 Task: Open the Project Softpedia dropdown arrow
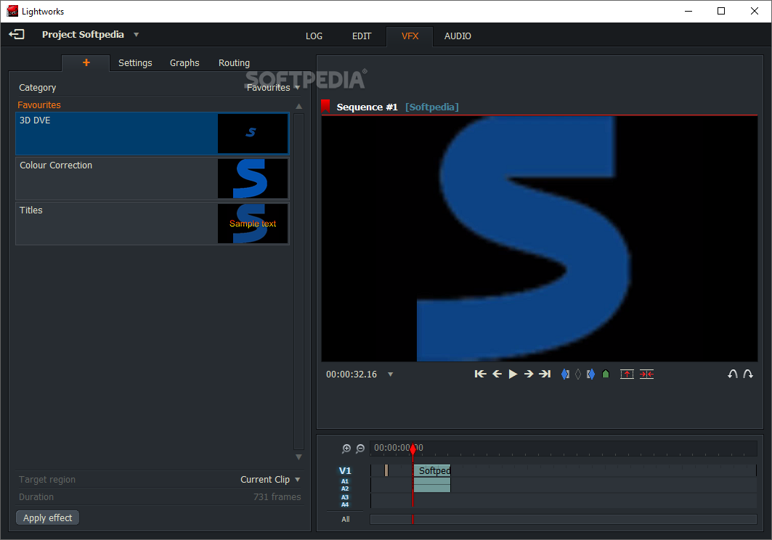137,35
